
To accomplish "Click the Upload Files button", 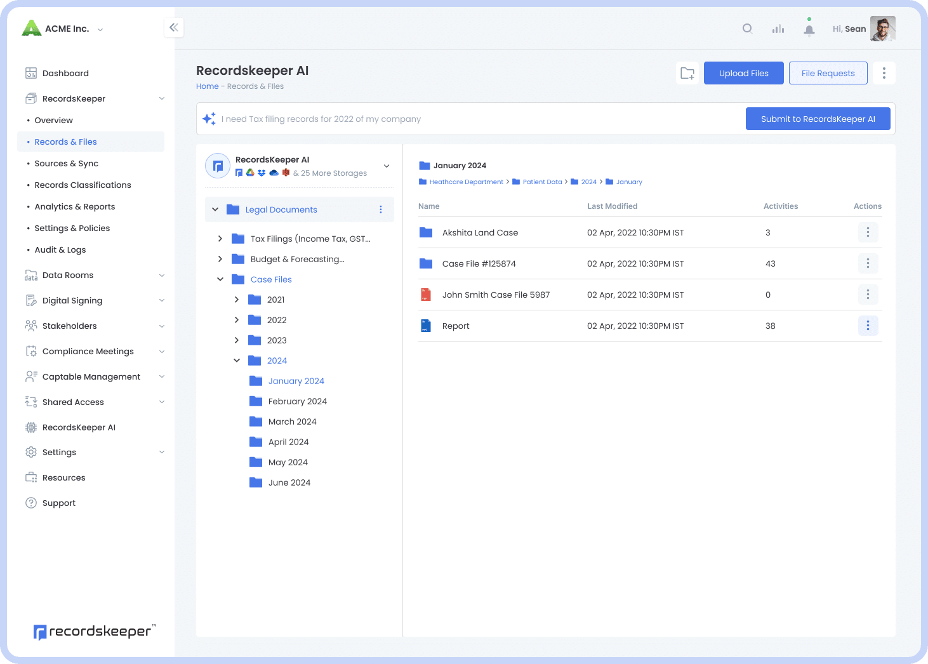I will [744, 73].
